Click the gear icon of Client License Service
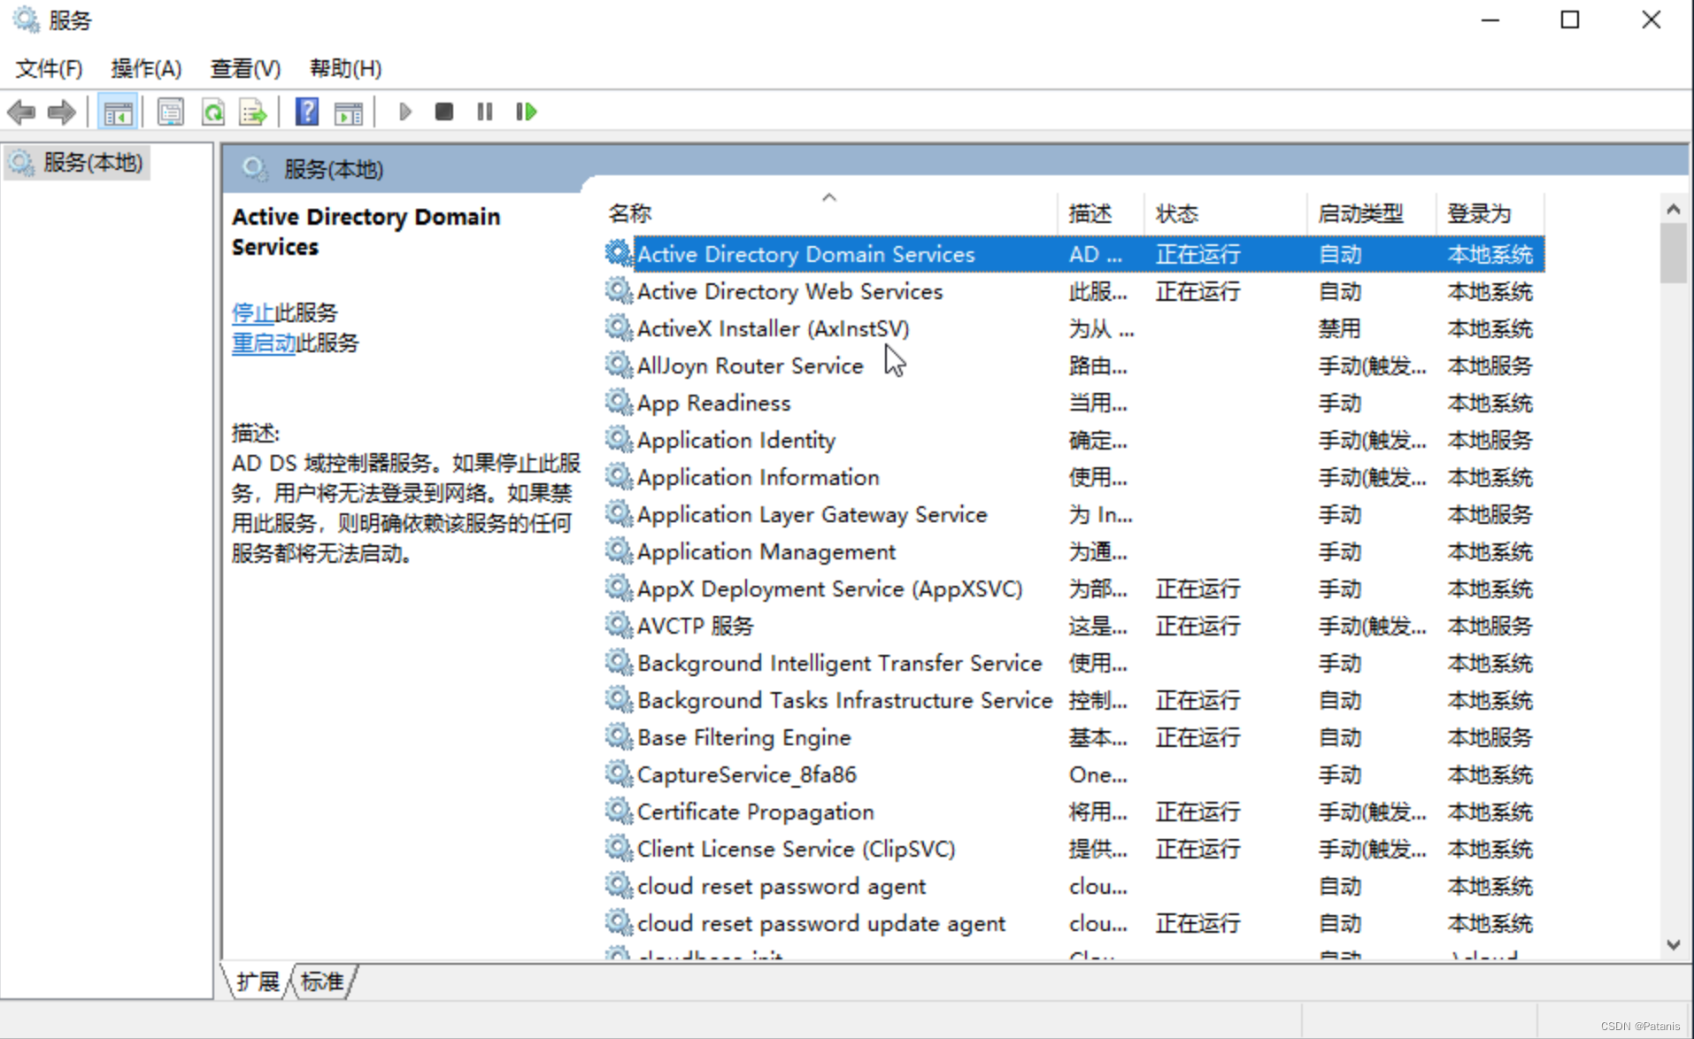 (x=619, y=848)
